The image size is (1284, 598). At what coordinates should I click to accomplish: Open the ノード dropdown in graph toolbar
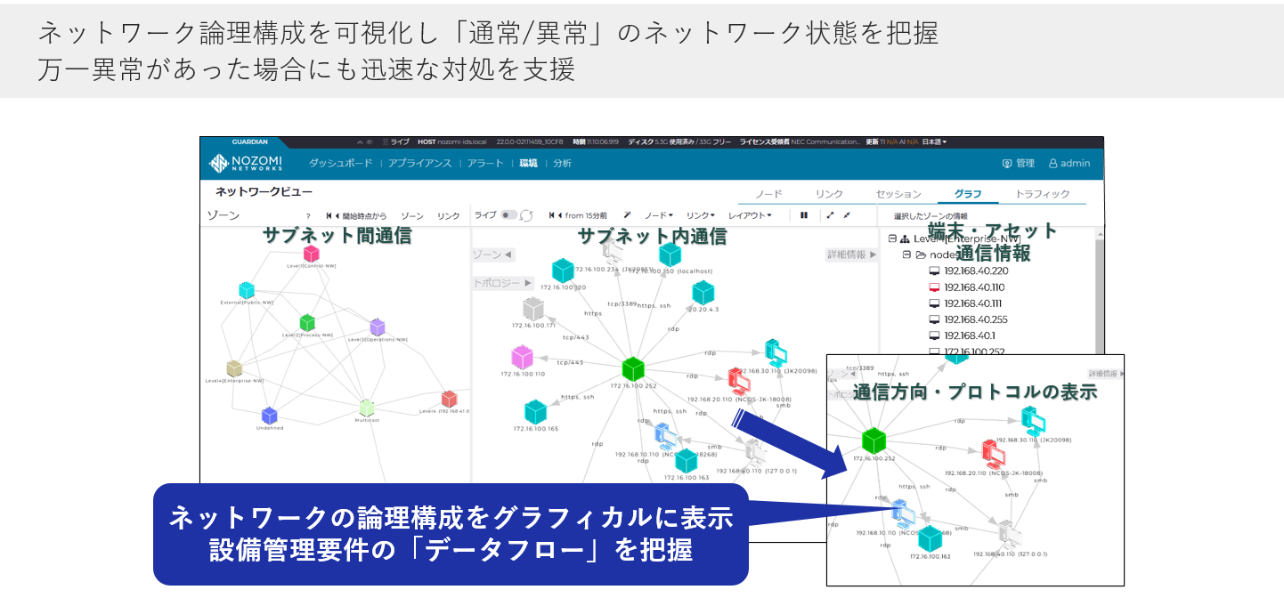pos(658,215)
